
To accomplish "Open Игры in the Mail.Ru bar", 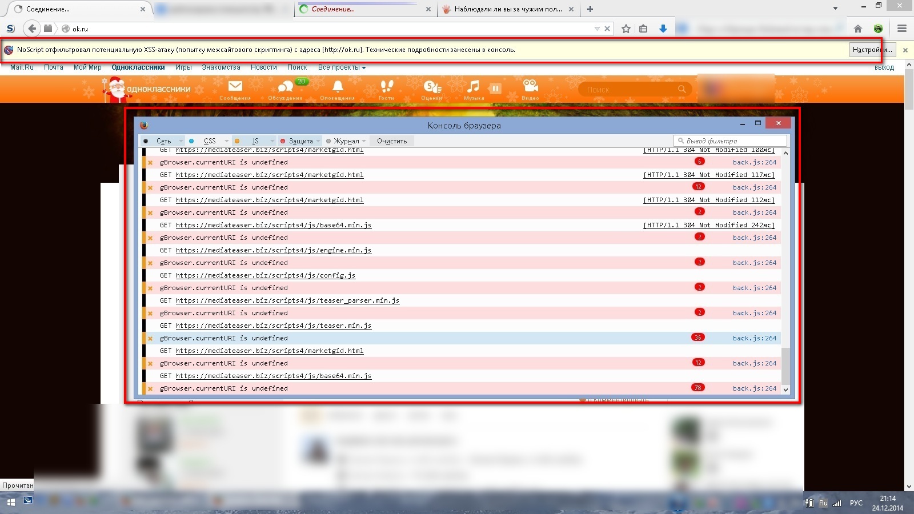I will click(183, 67).
